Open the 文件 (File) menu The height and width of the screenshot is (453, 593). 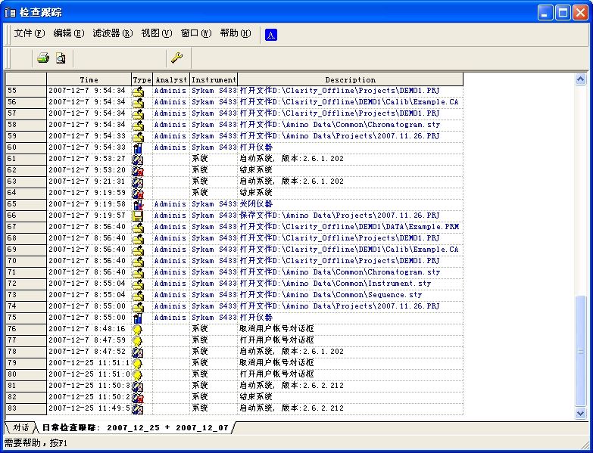29,33
